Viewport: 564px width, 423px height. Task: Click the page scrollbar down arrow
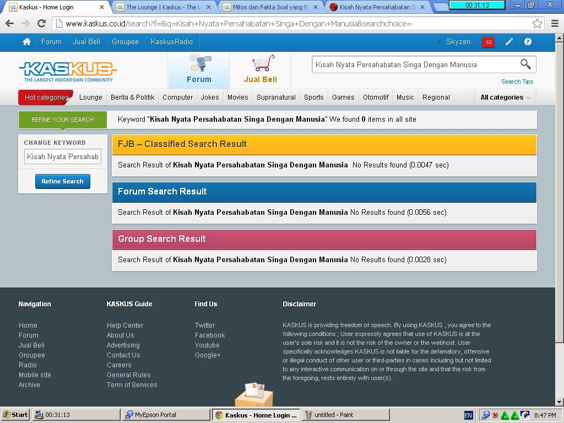(560, 402)
